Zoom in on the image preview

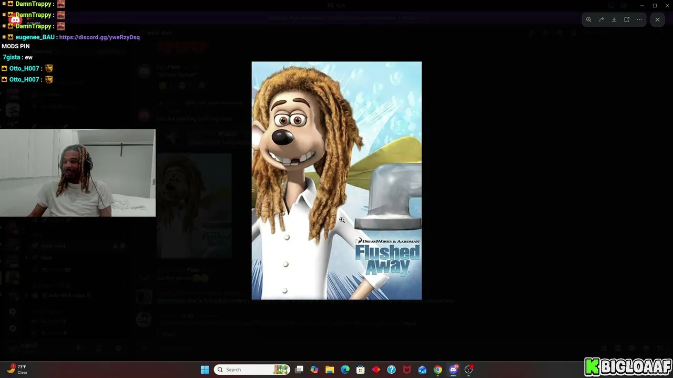tap(589, 20)
